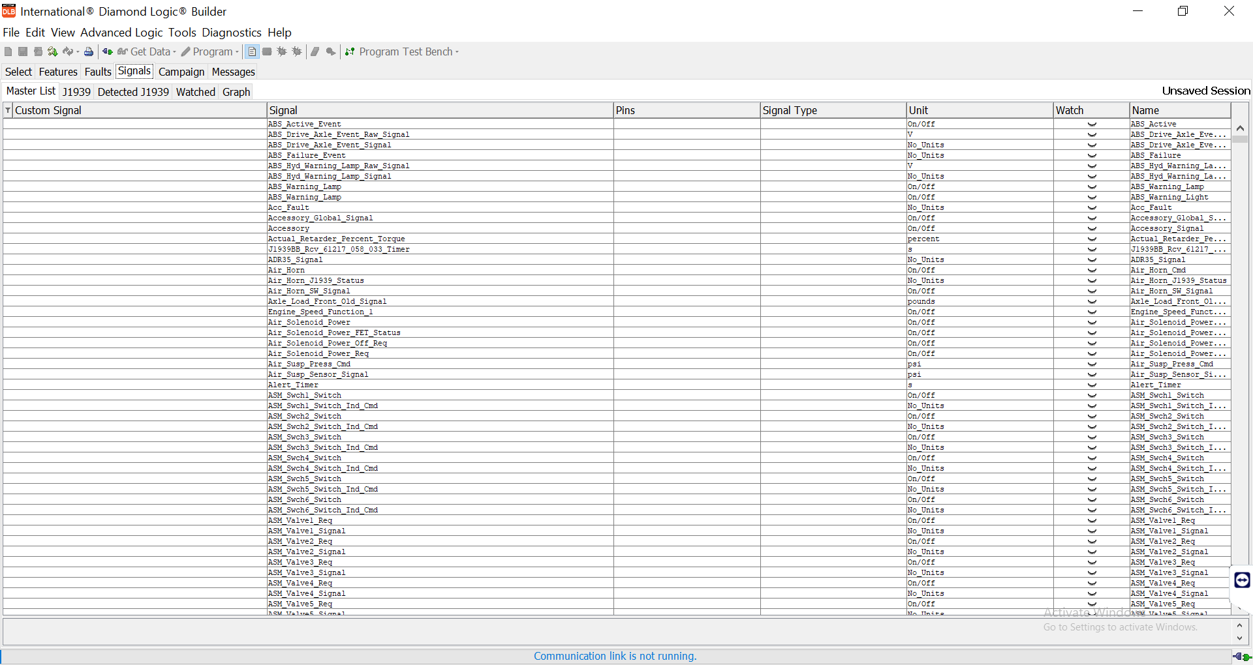Screen dimensions: 1253x665
Task: Sort by the Watch column header
Action: click(1092, 110)
